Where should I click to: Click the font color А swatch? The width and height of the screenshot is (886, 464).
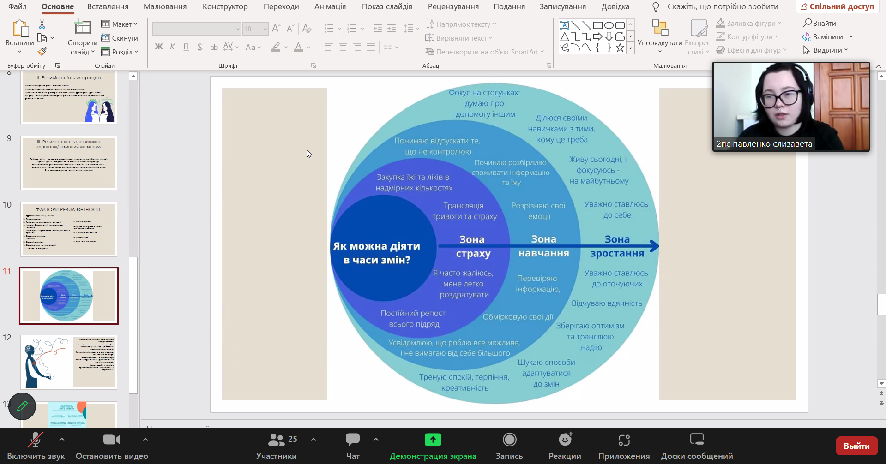click(x=298, y=47)
